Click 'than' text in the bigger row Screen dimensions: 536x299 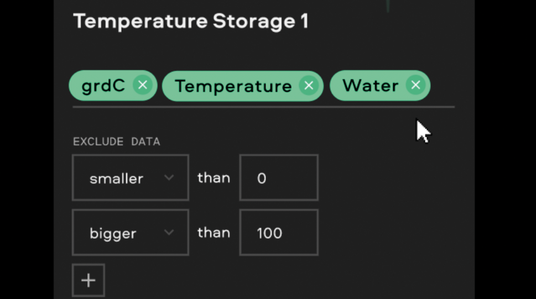[214, 233]
